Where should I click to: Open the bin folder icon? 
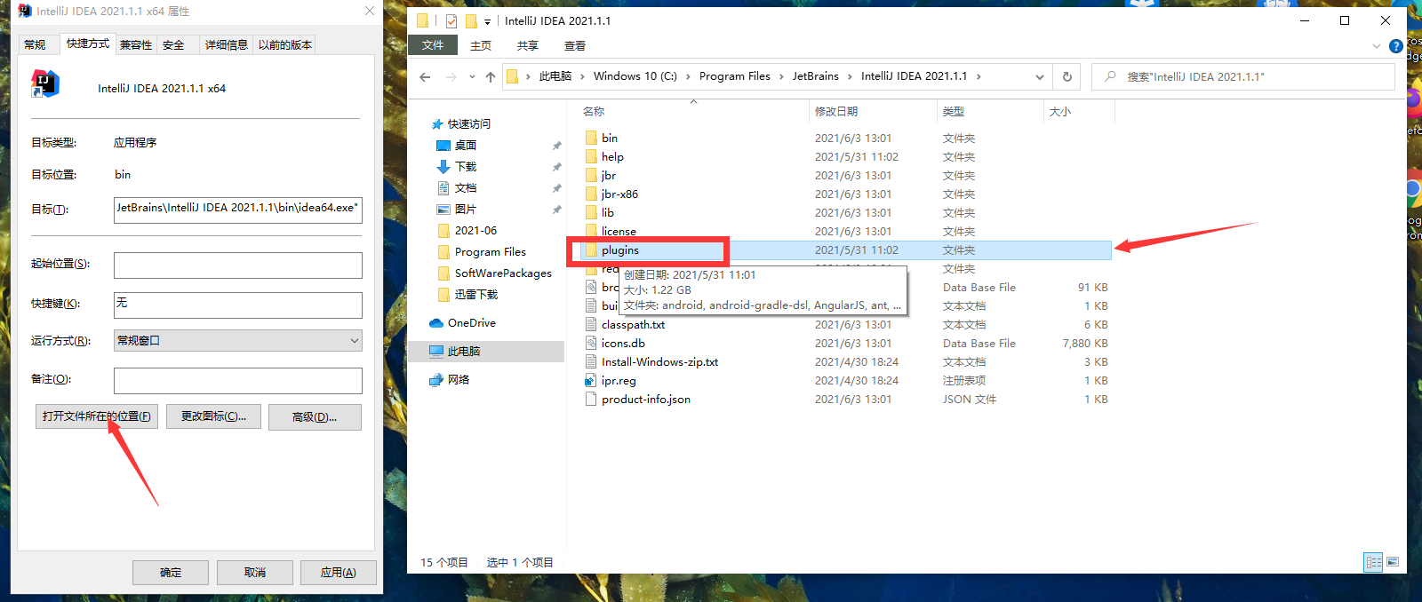(x=591, y=138)
